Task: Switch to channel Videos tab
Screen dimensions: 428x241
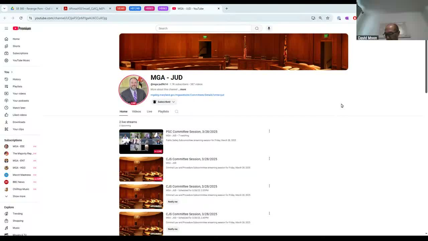Action: pyautogui.click(x=136, y=111)
